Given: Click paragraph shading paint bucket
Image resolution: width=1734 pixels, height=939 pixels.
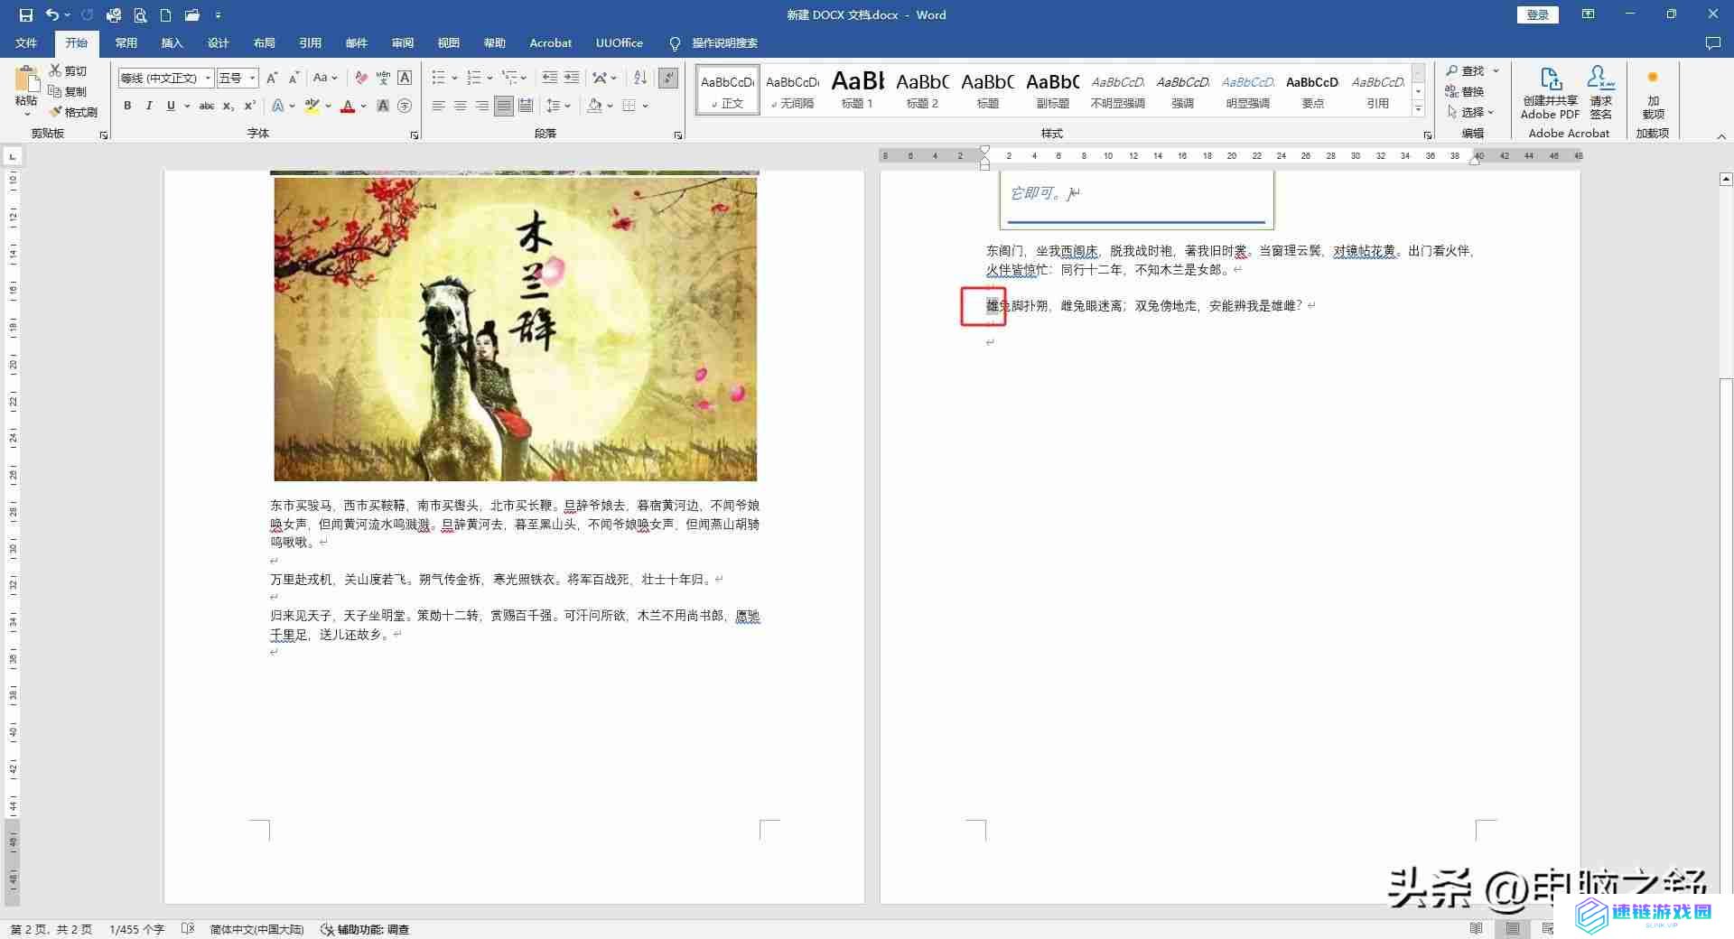Looking at the screenshot, I should click(594, 106).
